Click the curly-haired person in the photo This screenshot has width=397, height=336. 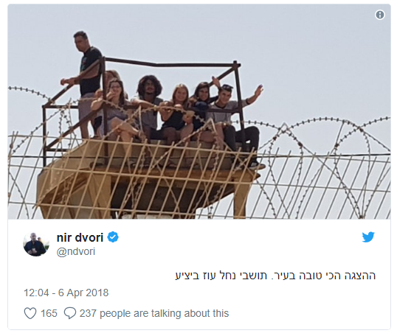(x=148, y=106)
